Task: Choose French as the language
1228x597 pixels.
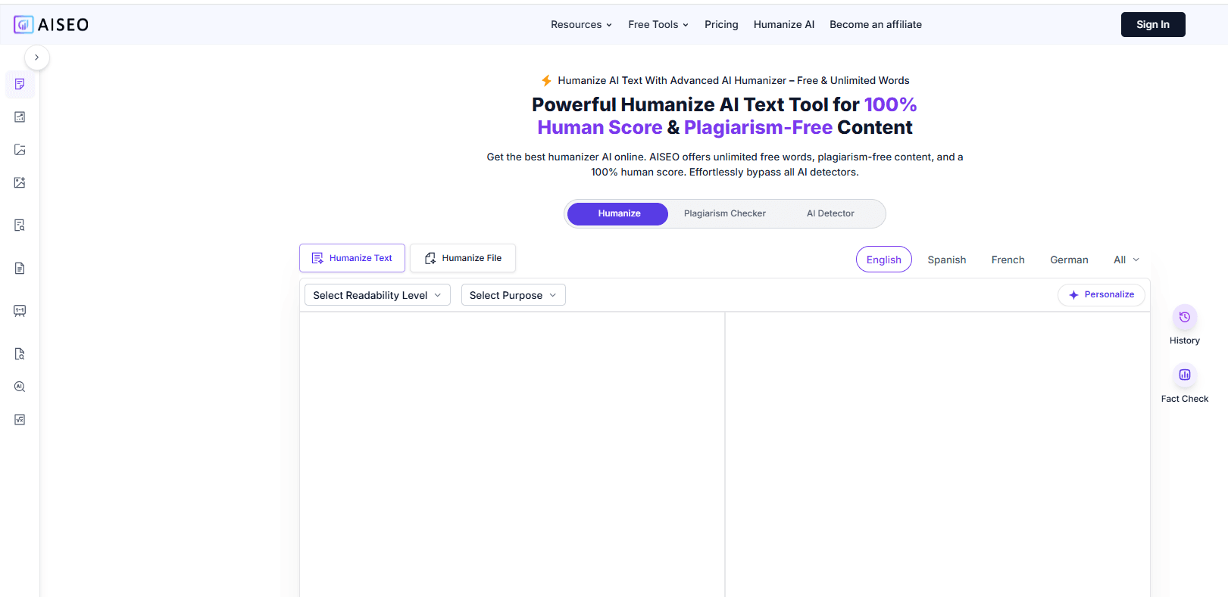Action: (x=1008, y=260)
